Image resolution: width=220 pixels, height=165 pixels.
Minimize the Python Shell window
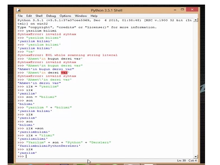175,10
